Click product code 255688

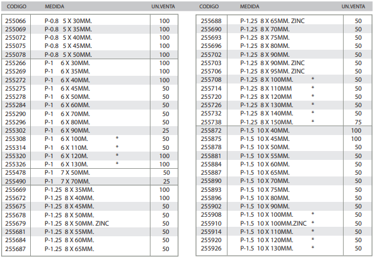click(211, 20)
